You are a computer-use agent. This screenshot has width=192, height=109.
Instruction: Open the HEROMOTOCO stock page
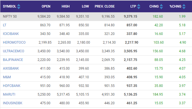coord(14,42)
